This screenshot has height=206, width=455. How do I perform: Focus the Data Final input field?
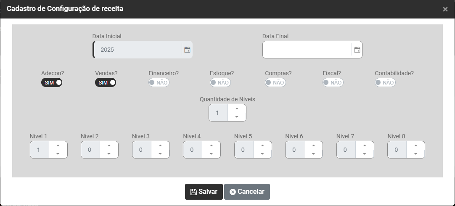(307, 50)
